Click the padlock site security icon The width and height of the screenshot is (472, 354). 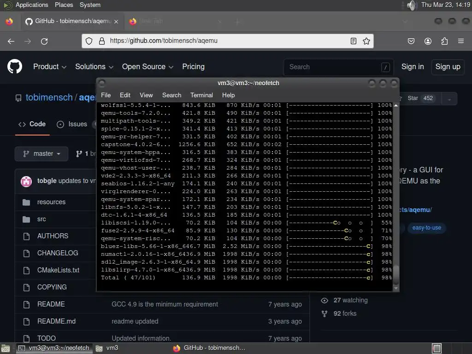102,41
